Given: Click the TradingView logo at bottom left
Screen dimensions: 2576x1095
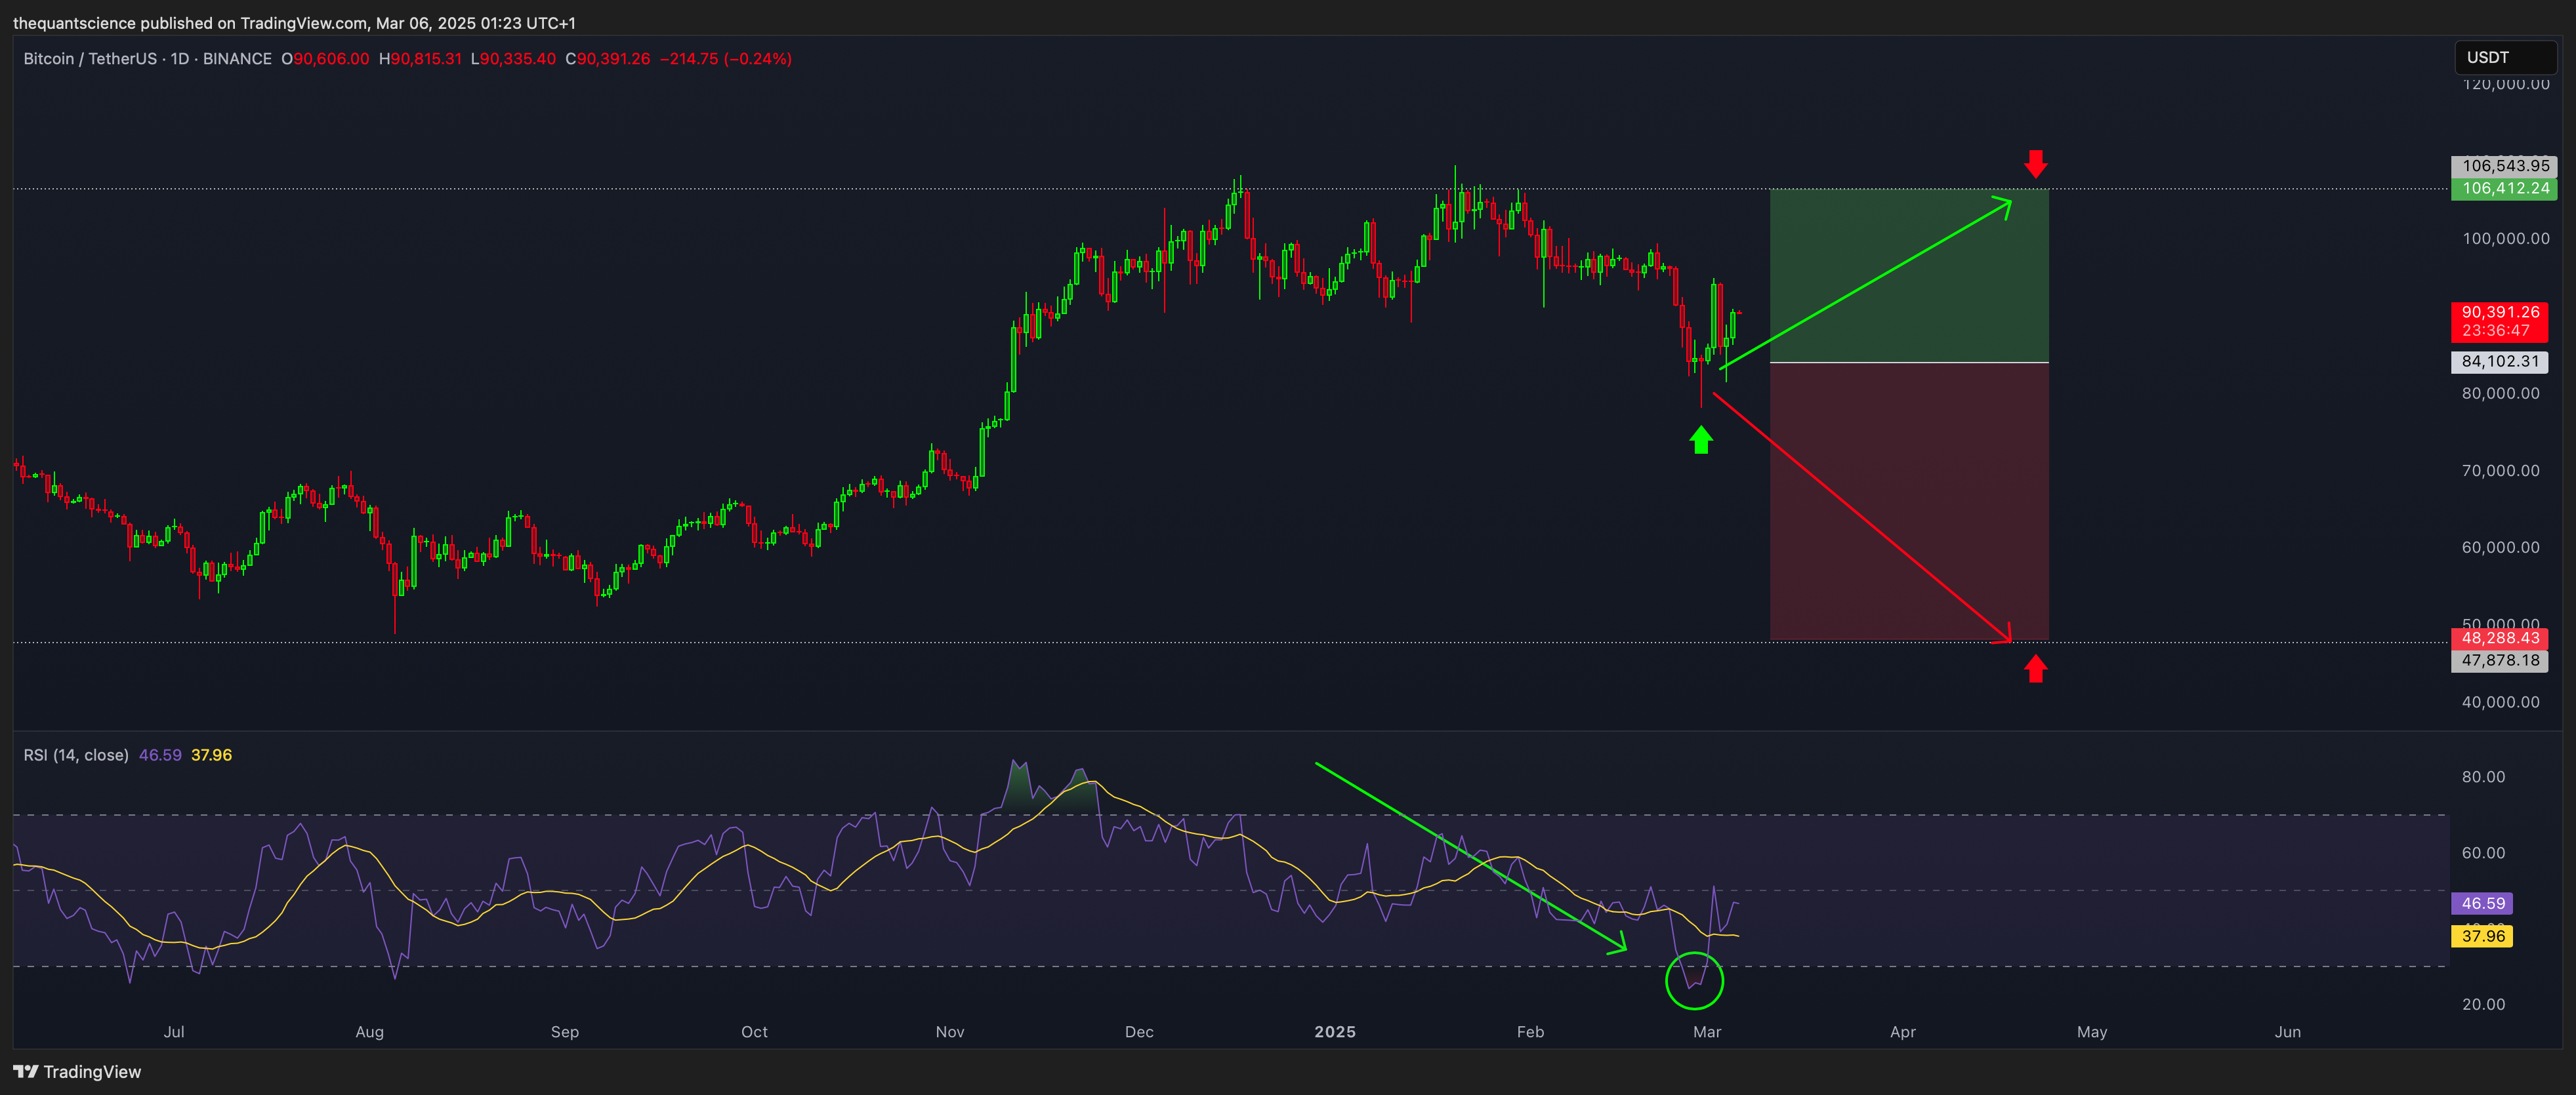Looking at the screenshot, I should (77, 1072).
